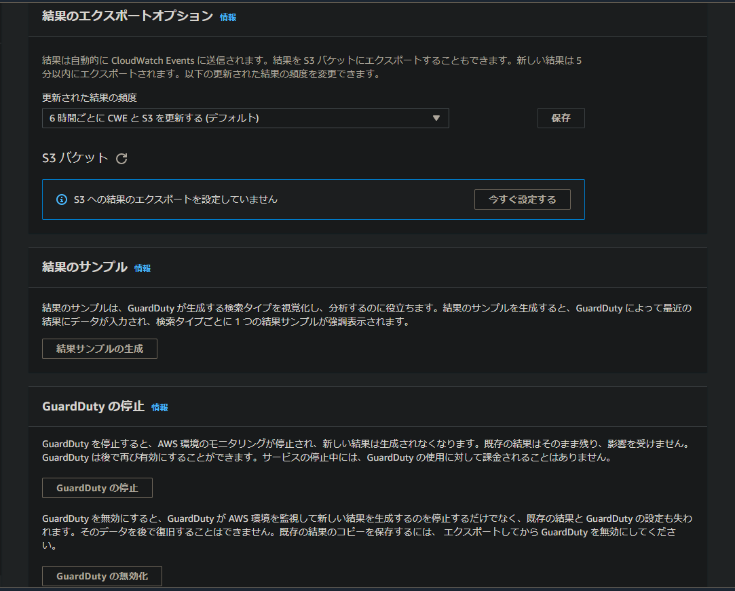735x591 pixels.
Task: Click the info icon in the S3 export notice
Action: [61, 199]
